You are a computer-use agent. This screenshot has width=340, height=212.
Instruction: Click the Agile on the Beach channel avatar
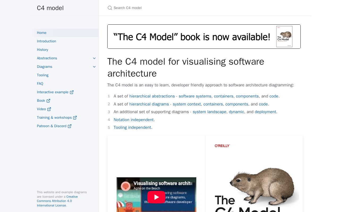click(126, 186)
